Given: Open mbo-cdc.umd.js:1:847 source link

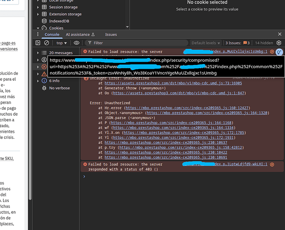Looking at the screenshot, I should [x=178, y=93].
